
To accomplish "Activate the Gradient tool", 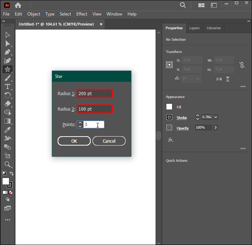I will pos(7,121).
